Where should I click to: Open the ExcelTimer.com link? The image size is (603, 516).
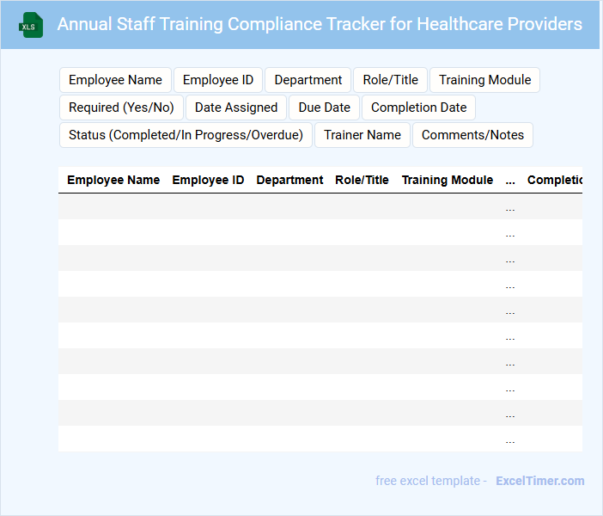tap(540, 481)
